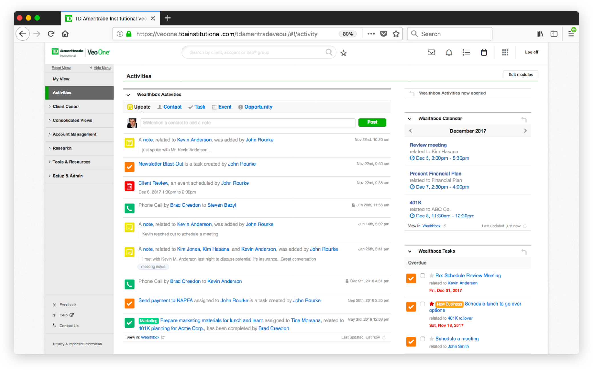Image resolution: width=593 pixels, height=370 pixels.
Task: Open the task list icon in header
Action: tap(466, 52)
